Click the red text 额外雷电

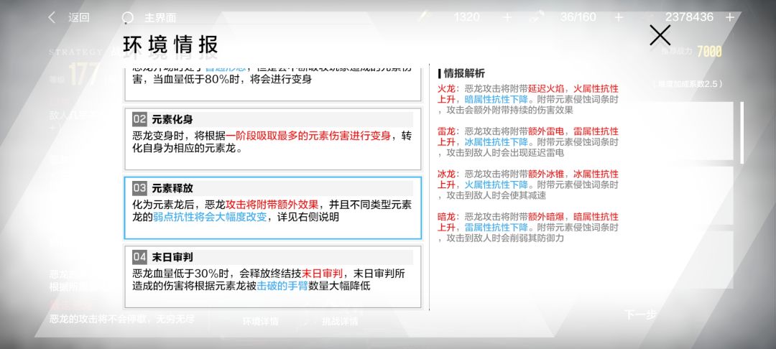[x=548, y=131]
